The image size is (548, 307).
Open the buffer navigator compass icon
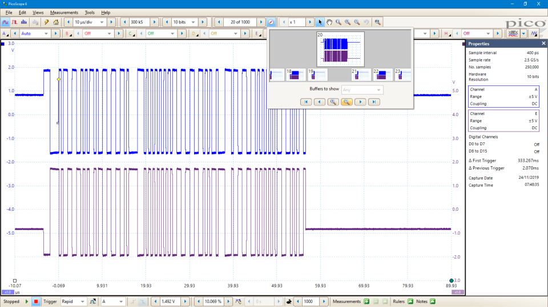click(271, 22)
